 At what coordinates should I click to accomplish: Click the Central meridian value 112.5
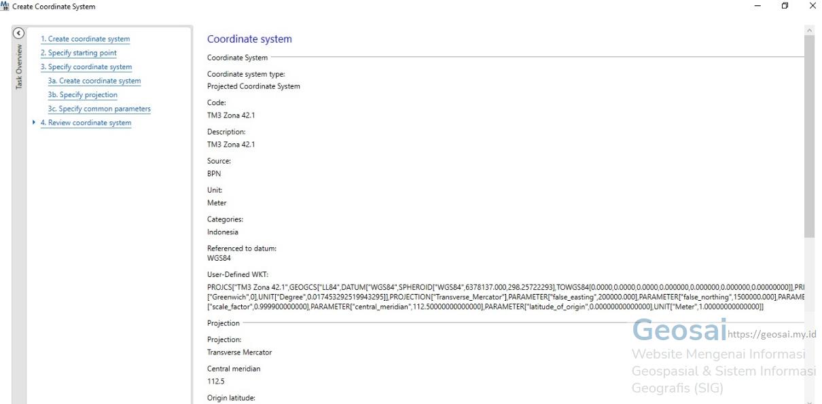(x=217, y=382)
